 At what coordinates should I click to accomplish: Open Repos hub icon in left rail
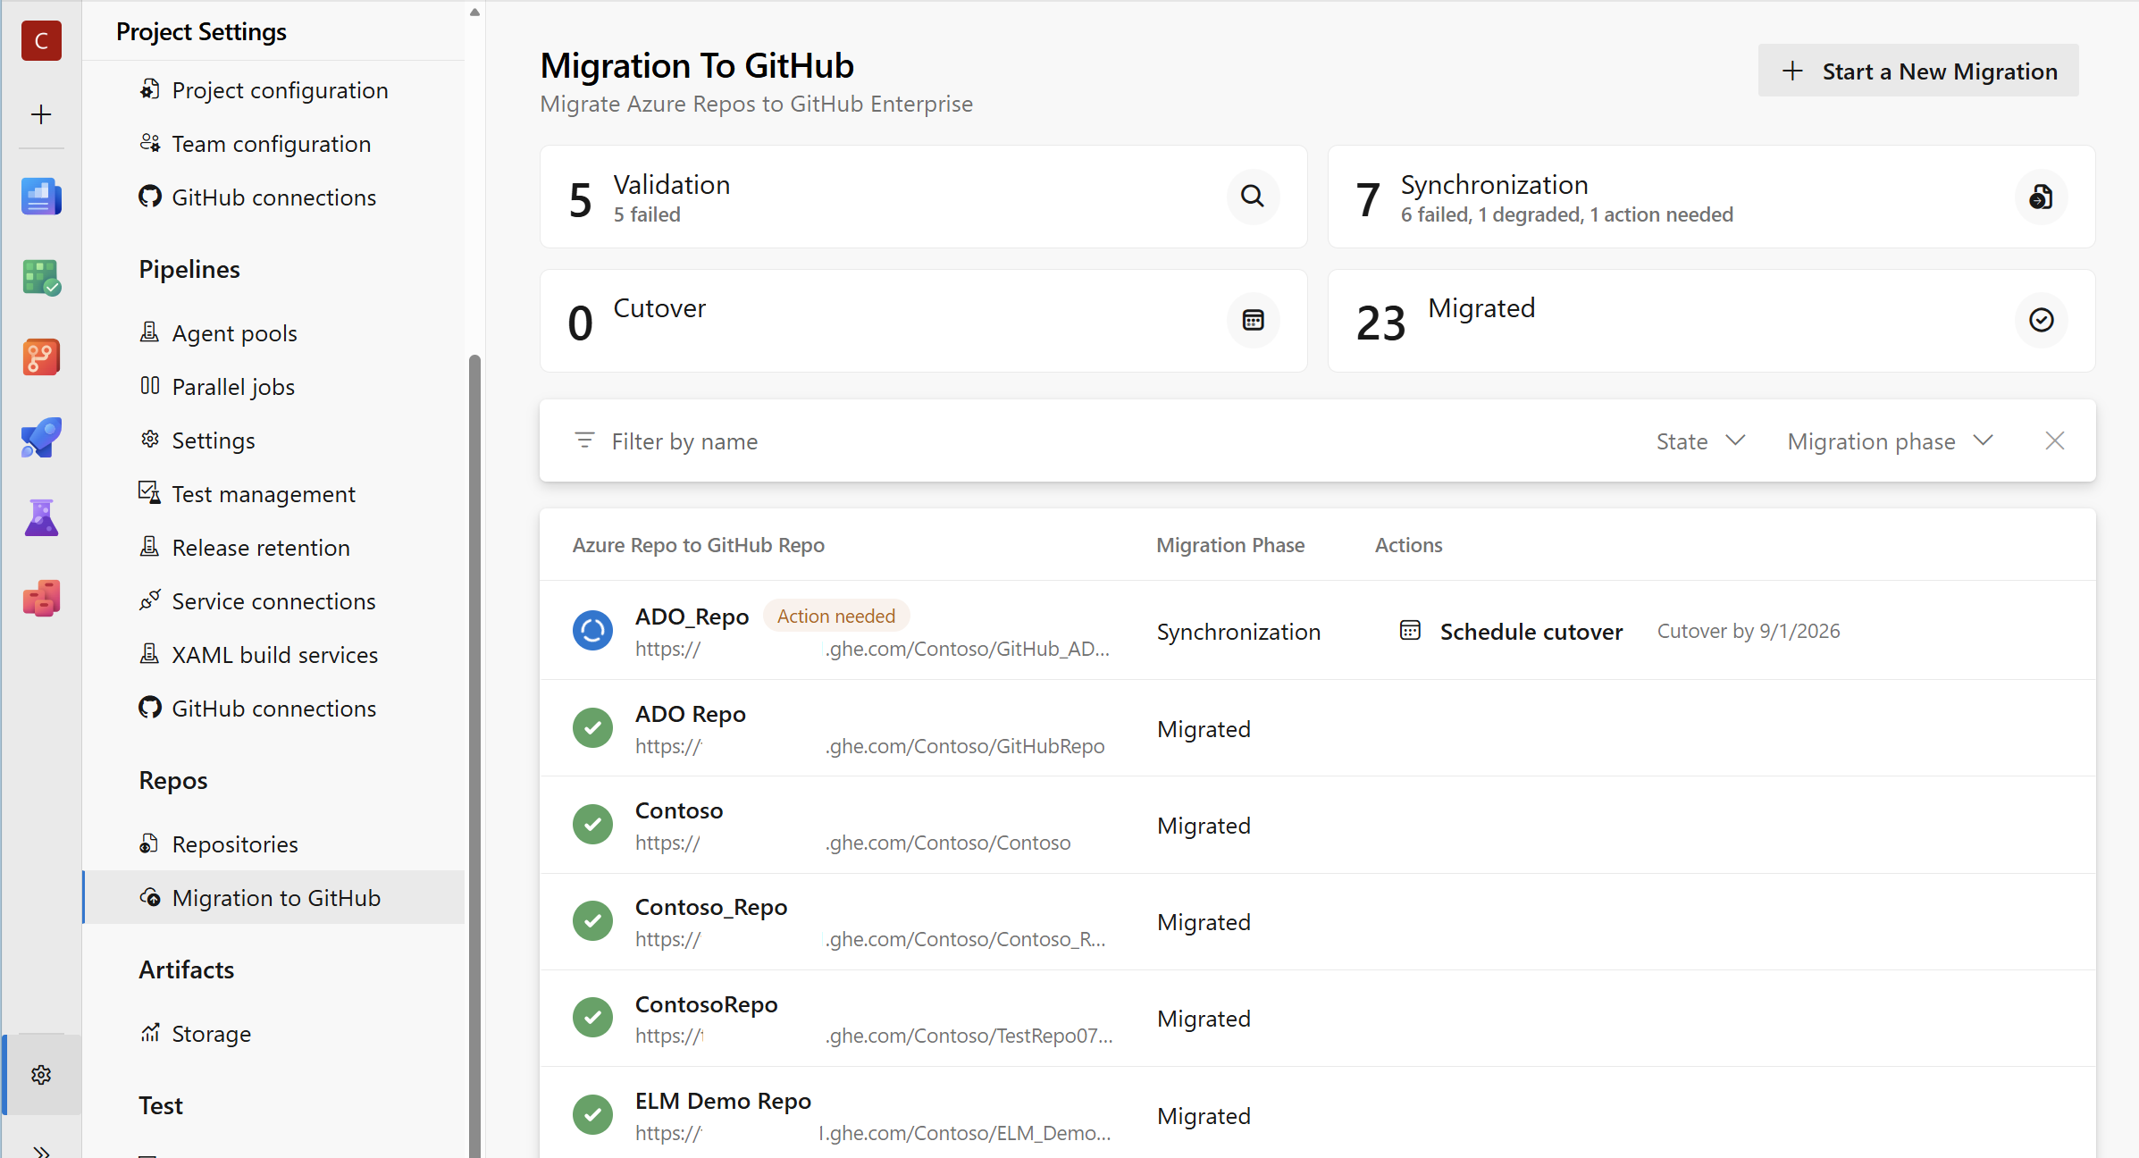pos(41,357)
